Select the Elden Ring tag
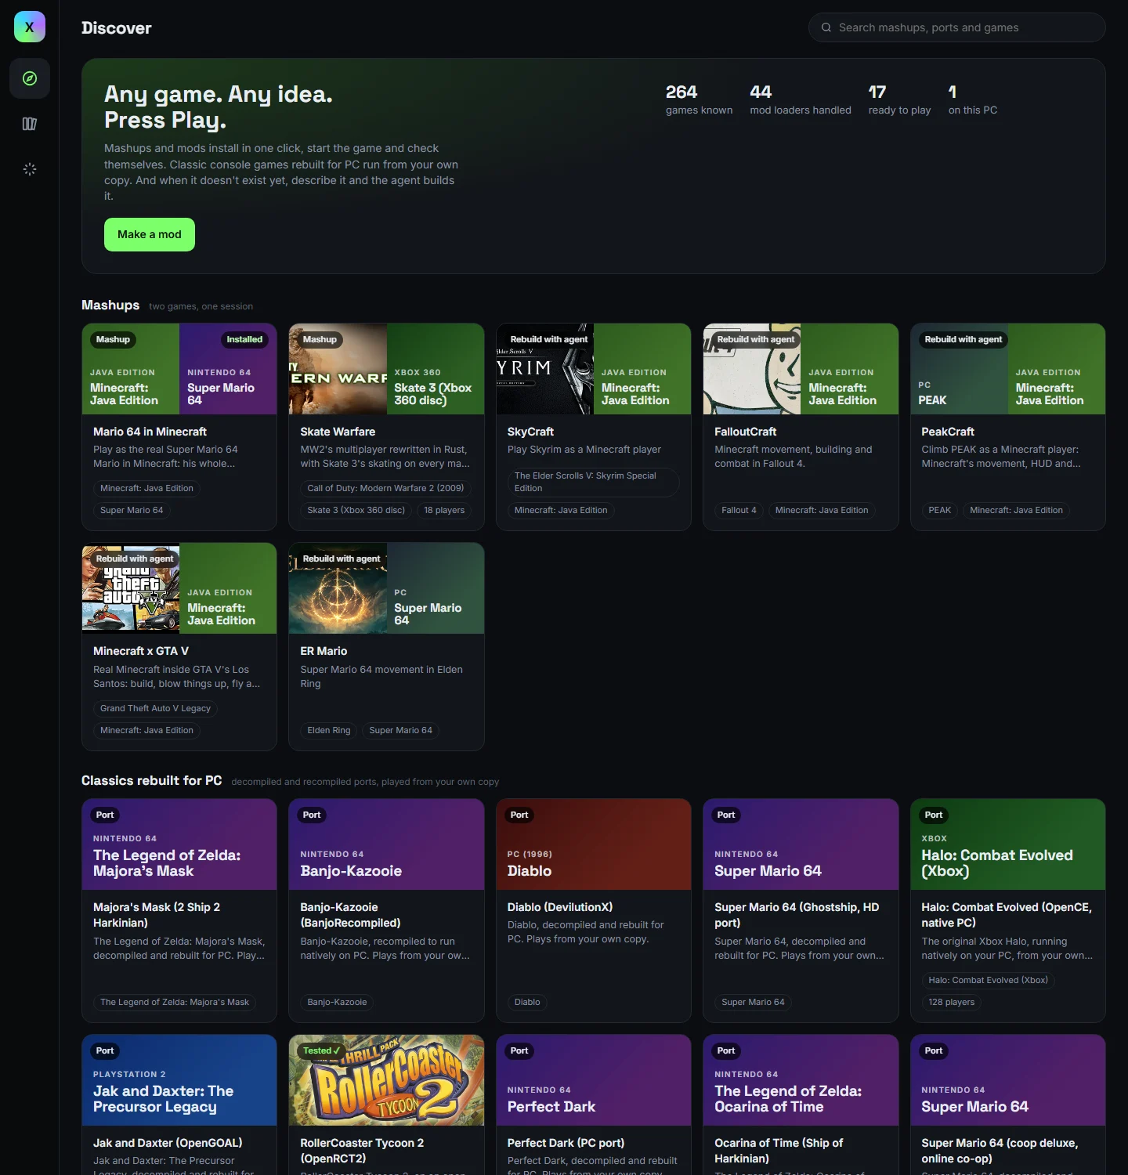Screen dimensions: 1128x1175 point(329,730)
